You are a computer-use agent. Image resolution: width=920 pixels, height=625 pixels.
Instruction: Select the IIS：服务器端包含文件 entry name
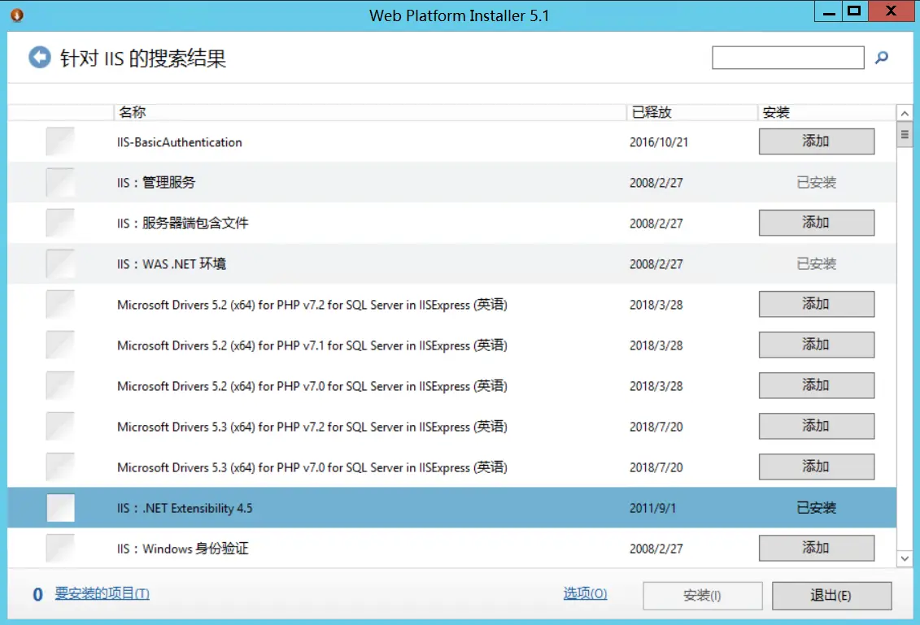coord(182,223)
